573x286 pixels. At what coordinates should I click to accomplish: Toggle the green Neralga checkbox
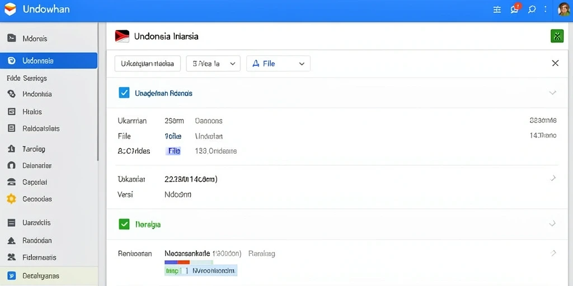tap(124, 224)
